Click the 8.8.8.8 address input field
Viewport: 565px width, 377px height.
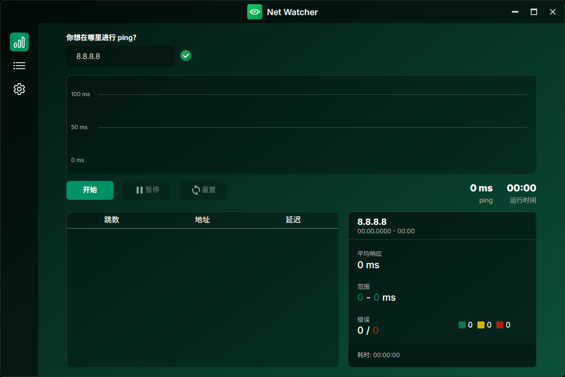coord(120,56)
